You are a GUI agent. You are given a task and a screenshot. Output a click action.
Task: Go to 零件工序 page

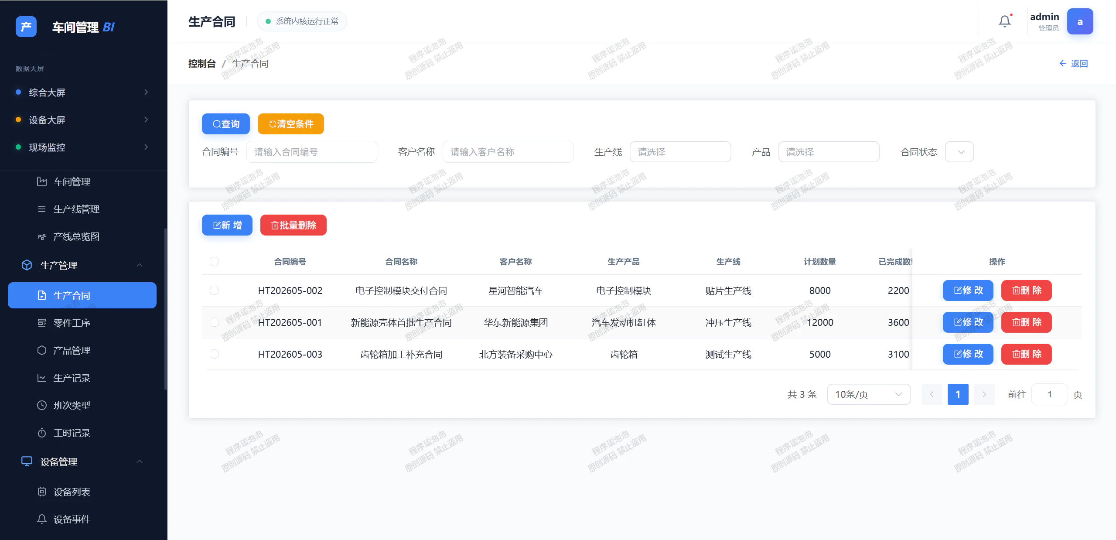pos(82,323)
